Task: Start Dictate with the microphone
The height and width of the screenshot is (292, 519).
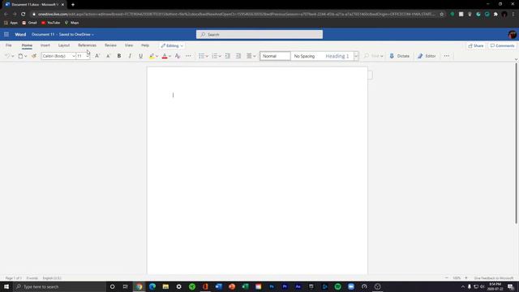Action: click(x=400, y=56)
